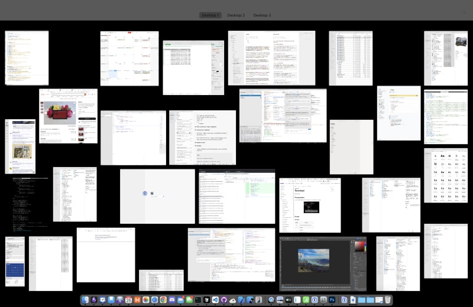
Task: Select the documentation page titled Terminal
Action: click(x=310, y=205)
